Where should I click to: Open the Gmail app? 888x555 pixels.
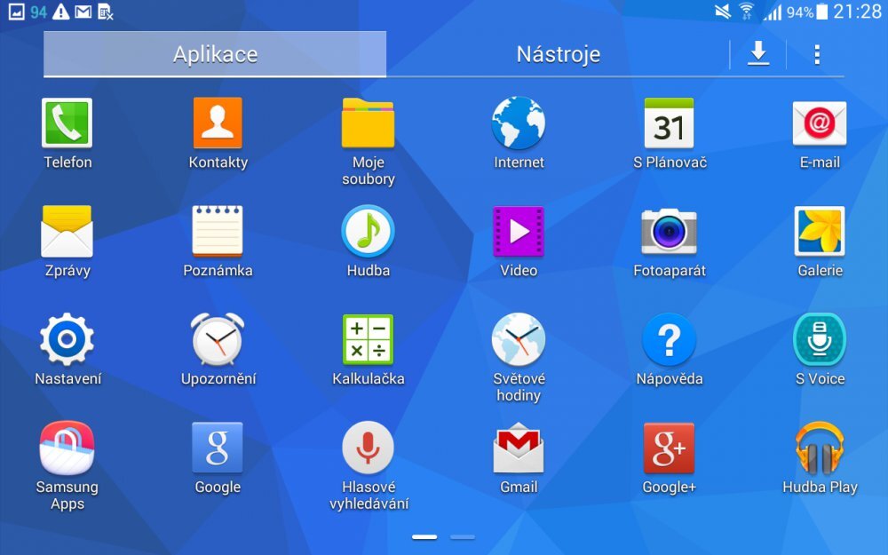pos(518,450)
